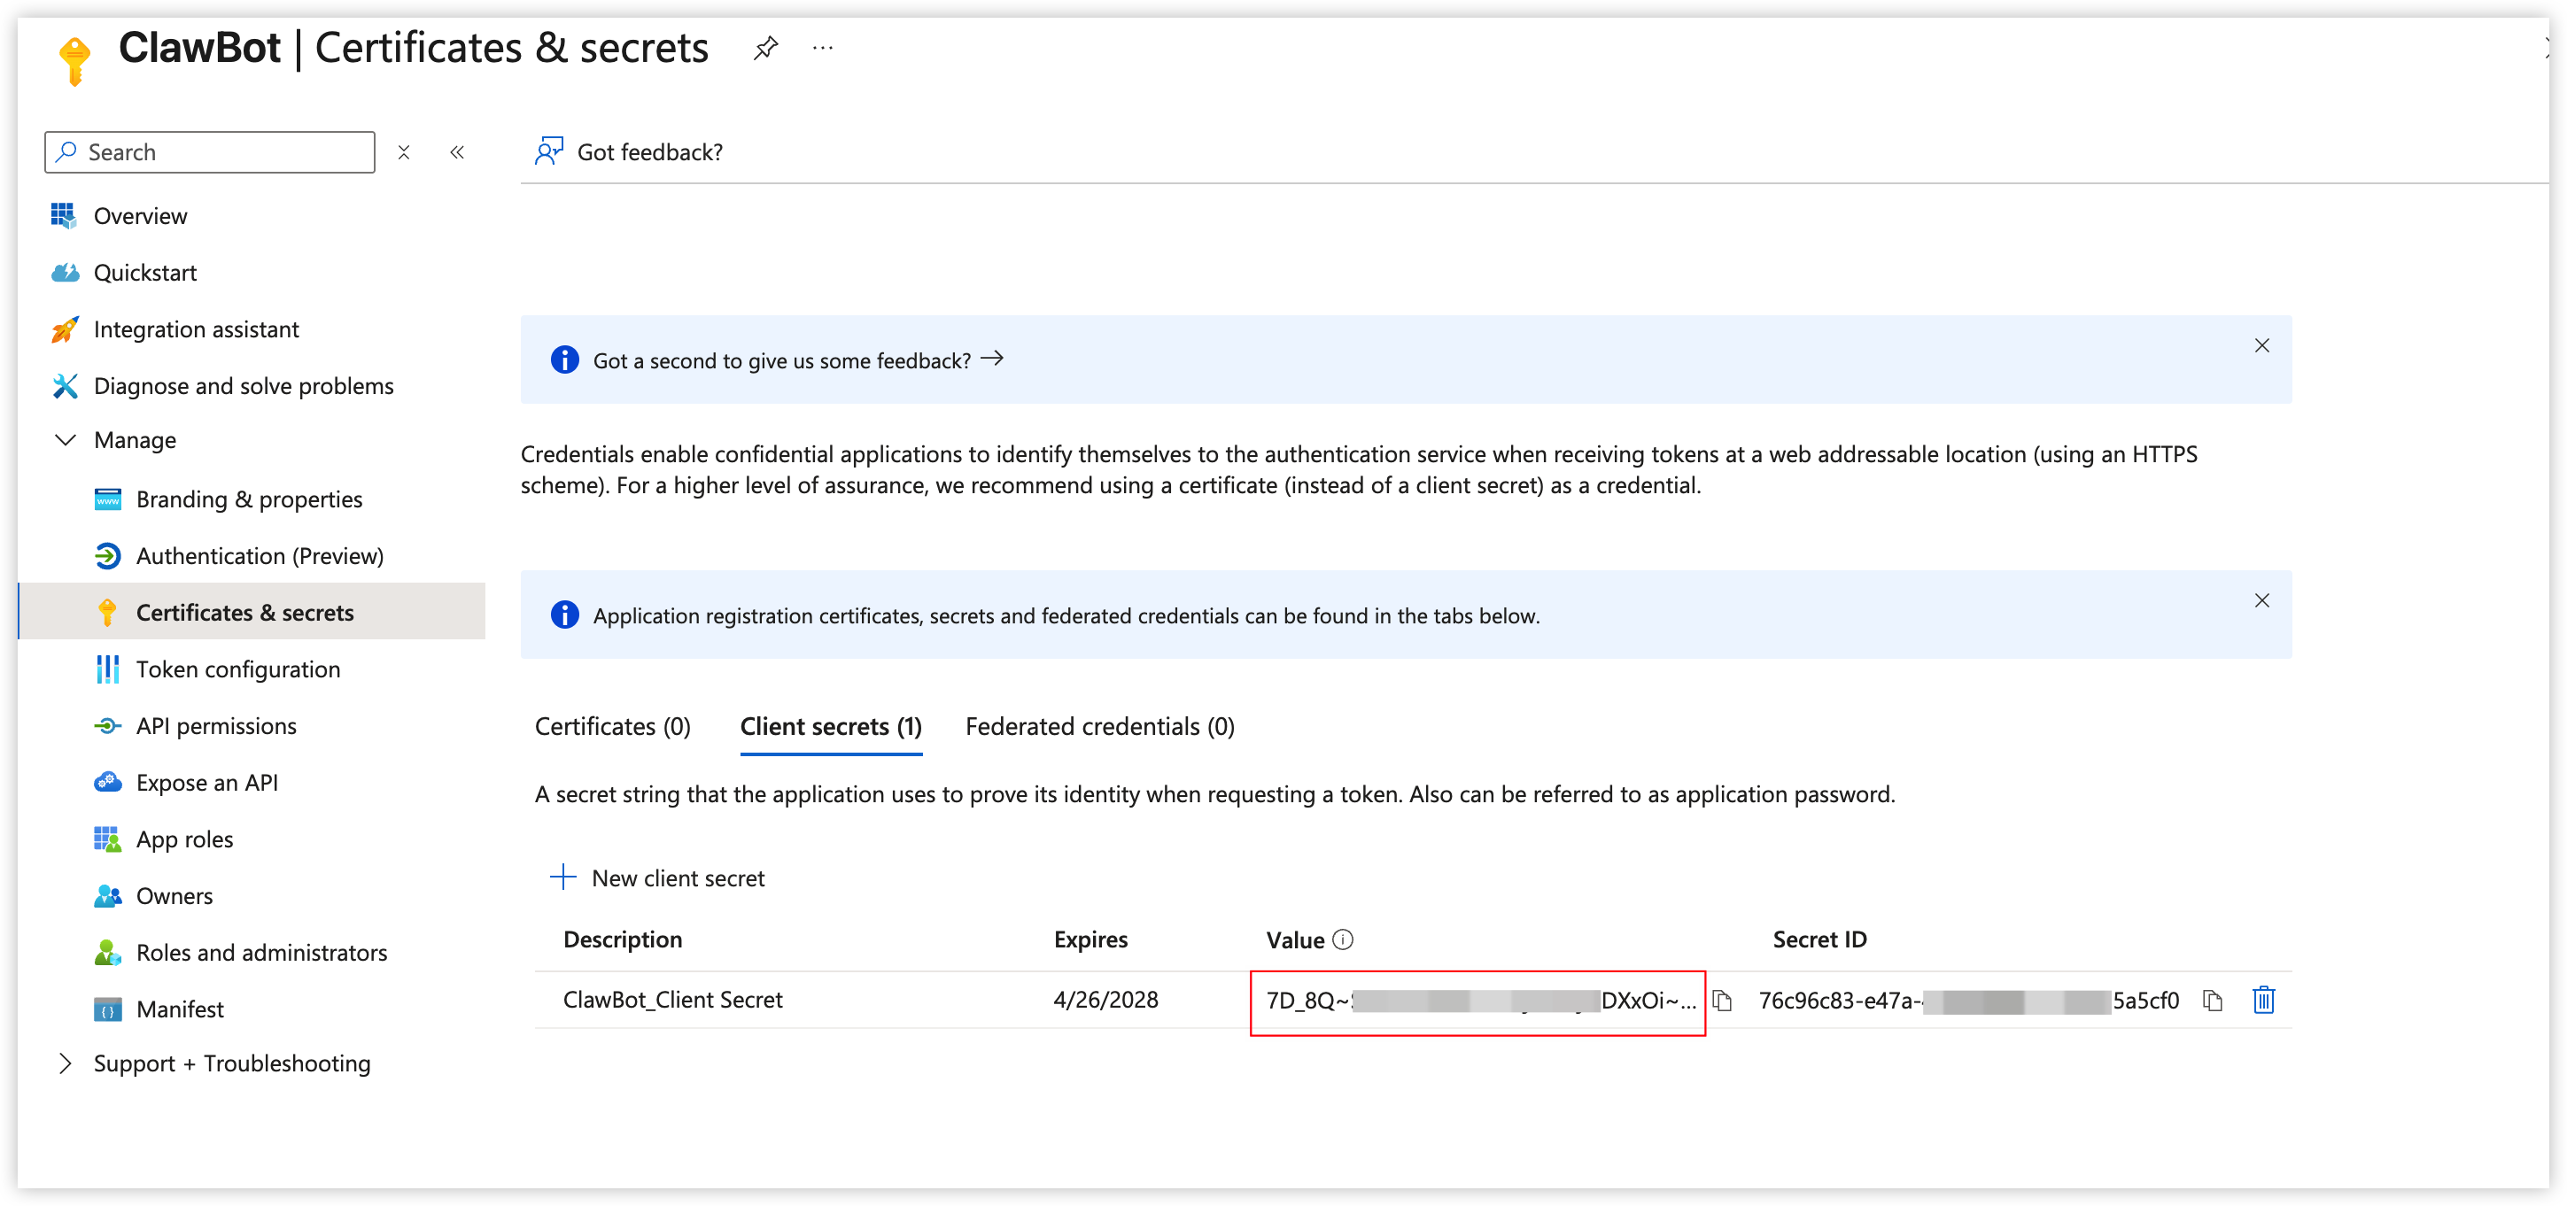Collapse the sidebar with double chevron
Viewport: 2567px width, 1206px height.
[457, 152]
